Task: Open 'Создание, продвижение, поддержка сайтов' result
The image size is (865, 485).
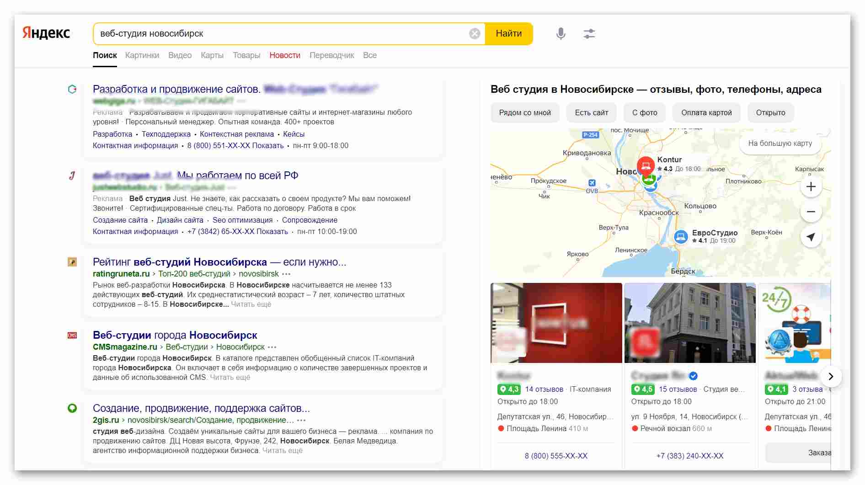Action: click(201, 408)
